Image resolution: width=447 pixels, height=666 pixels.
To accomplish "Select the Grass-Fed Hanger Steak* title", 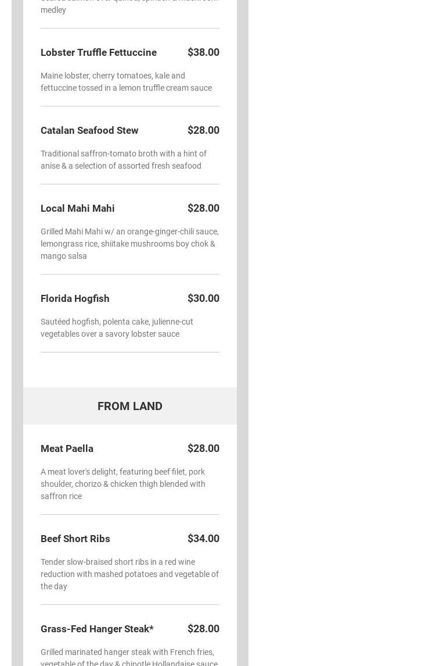I will (x=97, y=629).
